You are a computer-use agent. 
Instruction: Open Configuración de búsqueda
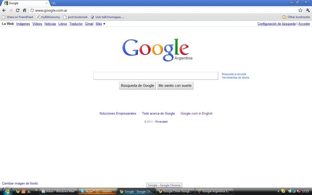[x=277, y=24]
